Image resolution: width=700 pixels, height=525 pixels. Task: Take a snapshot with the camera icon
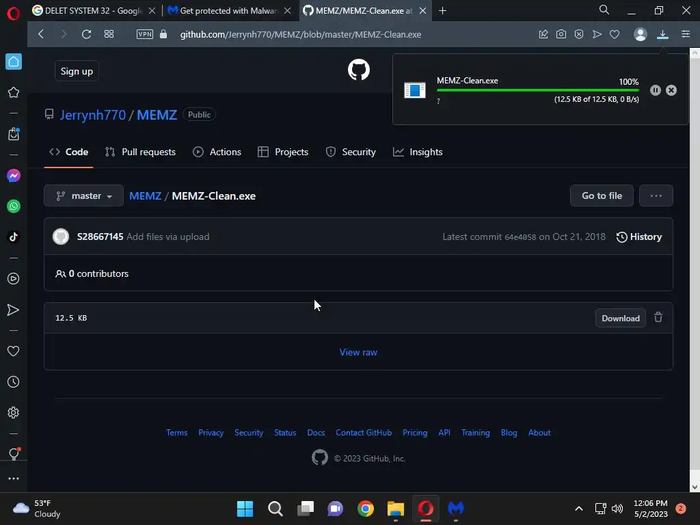coord(561,34)
